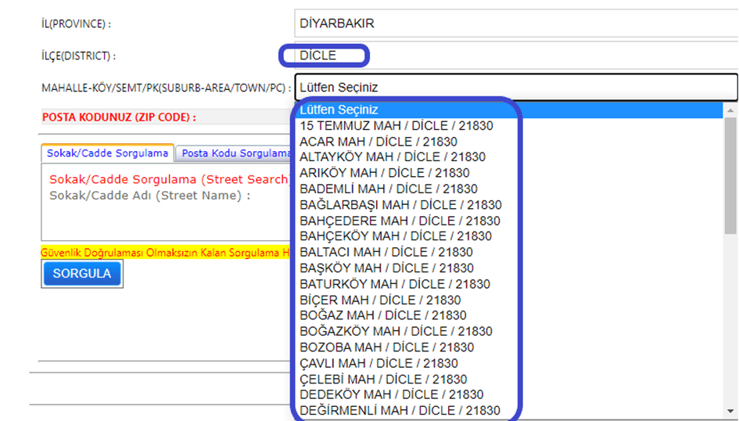Pick ALTAYKÖY MAH from the neighborhood list
This screenshot has width=739, height=421.
(393, 157)
